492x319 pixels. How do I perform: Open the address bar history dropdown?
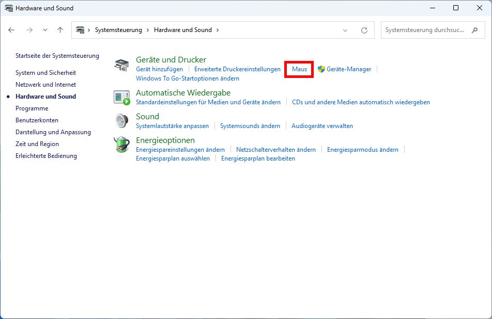pyautogui.click(x=345, y=30)
